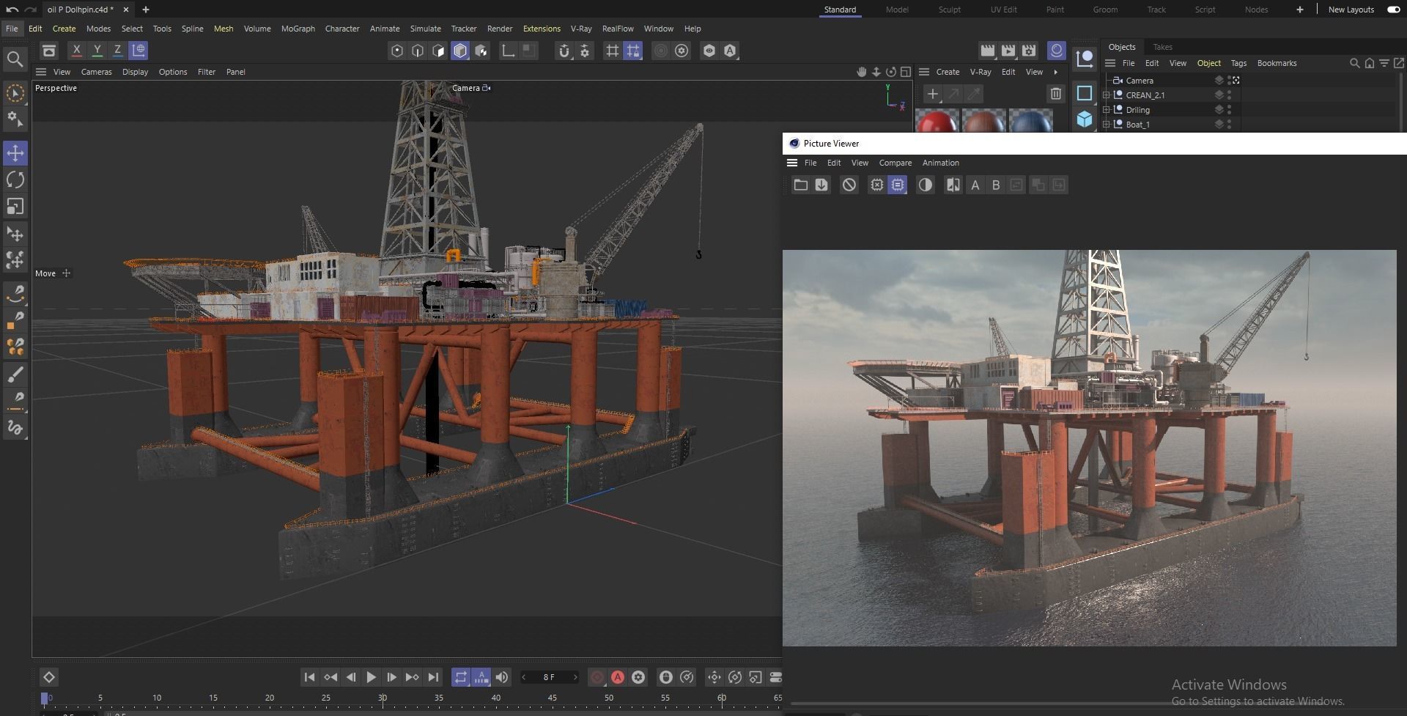The width and height of the screenshot is (1407, 716).
Task: Select the blue material swatch
Action: coord(1030,121)
